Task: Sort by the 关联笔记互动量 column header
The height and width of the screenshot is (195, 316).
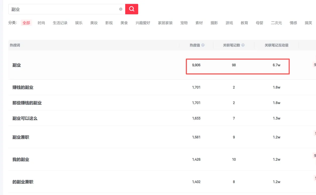Action: [x=276, y=45]
